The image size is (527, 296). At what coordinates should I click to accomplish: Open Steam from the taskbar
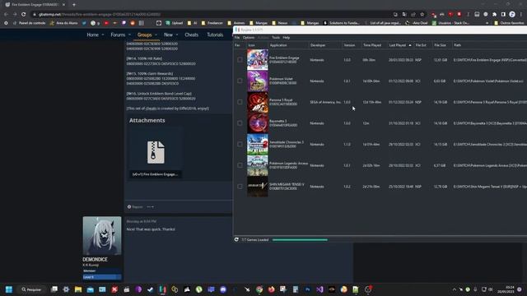(x=151, y=289)
